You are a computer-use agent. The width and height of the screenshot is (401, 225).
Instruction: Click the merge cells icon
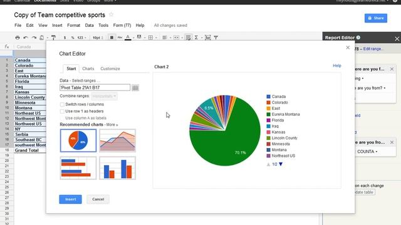coord(177,37)
